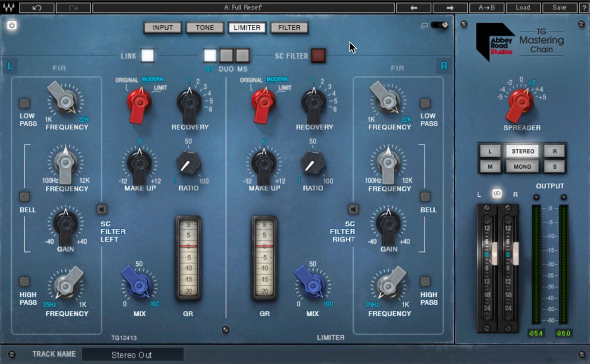Redo the last change
590x364 pixels.
point(73,8)
